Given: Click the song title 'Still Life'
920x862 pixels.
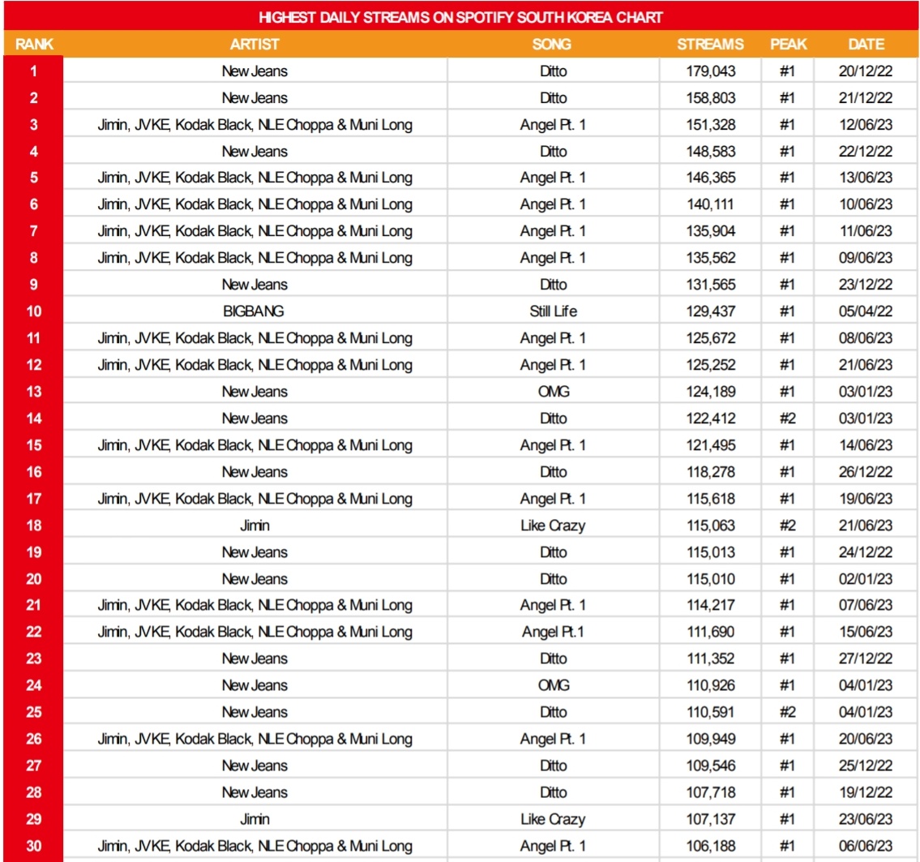Looking at the screenshot, I should pyautogui.click(x=554, y=311).
